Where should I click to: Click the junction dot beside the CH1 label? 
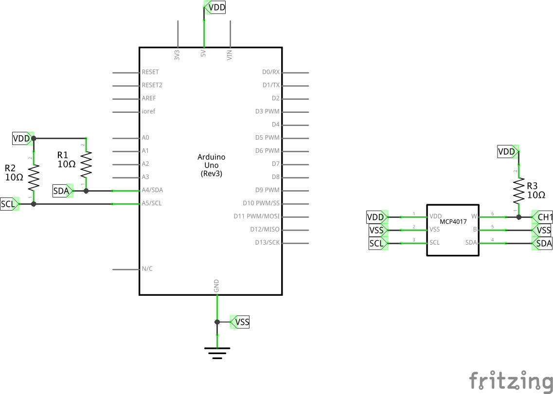coord(518,217)
